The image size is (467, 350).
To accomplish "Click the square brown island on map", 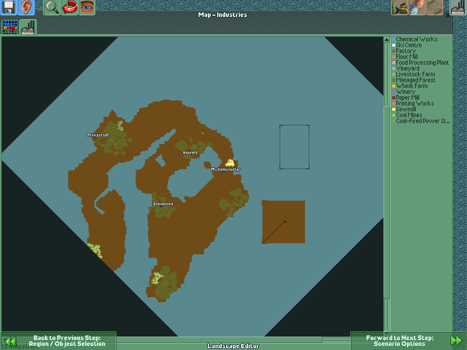I will (x=283, y=222).
